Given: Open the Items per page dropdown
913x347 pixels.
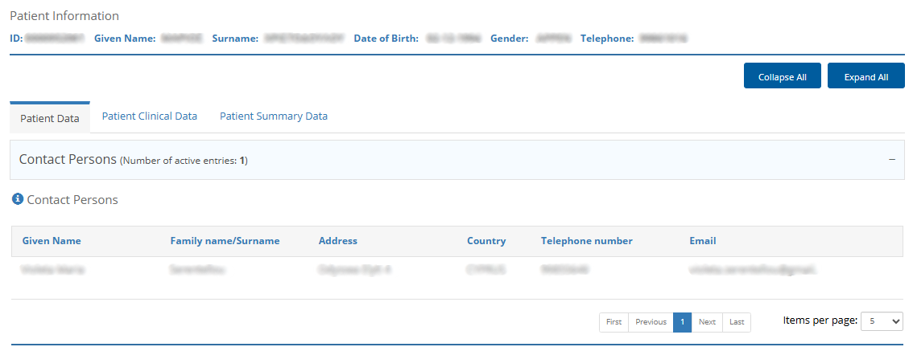Looking at the screenshot, I should click(882, 321).
